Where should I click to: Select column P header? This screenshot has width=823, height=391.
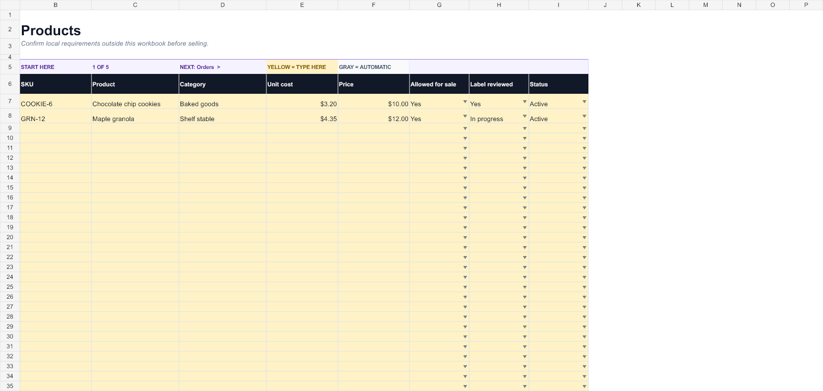(x=806, y=5)
